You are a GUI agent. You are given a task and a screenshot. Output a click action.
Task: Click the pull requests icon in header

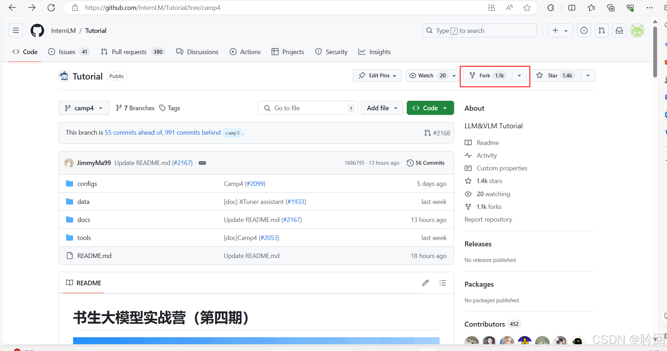pyautogui.click(x=602, y=30)
